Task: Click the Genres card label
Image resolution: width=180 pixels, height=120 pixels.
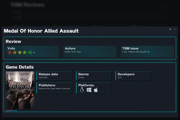Action: coord(84,74)
